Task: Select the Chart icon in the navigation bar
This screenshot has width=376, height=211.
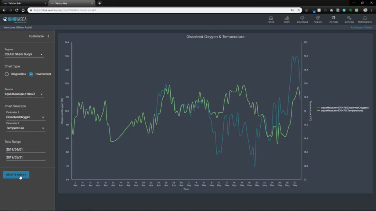Action: point(286,19)
